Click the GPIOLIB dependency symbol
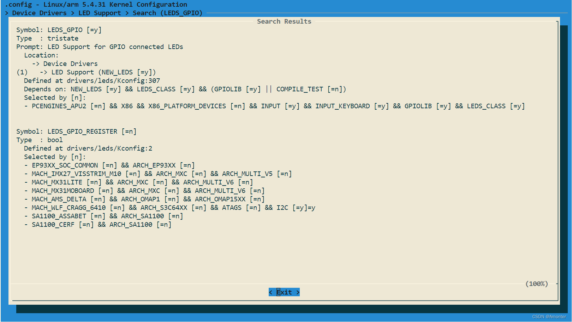Viewport: 572px width, 322px height. point(228,89)
